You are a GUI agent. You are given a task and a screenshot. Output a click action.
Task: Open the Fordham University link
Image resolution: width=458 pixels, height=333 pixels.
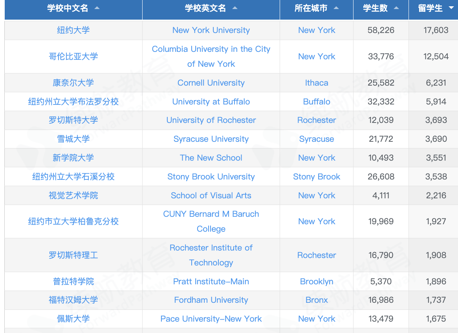click(211, 300)
